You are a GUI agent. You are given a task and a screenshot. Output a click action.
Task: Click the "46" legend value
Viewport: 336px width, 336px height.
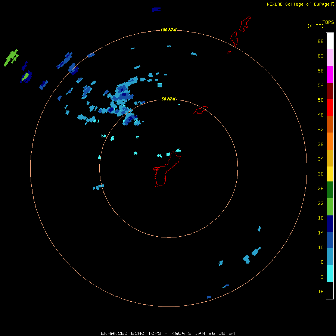point(321,115)
